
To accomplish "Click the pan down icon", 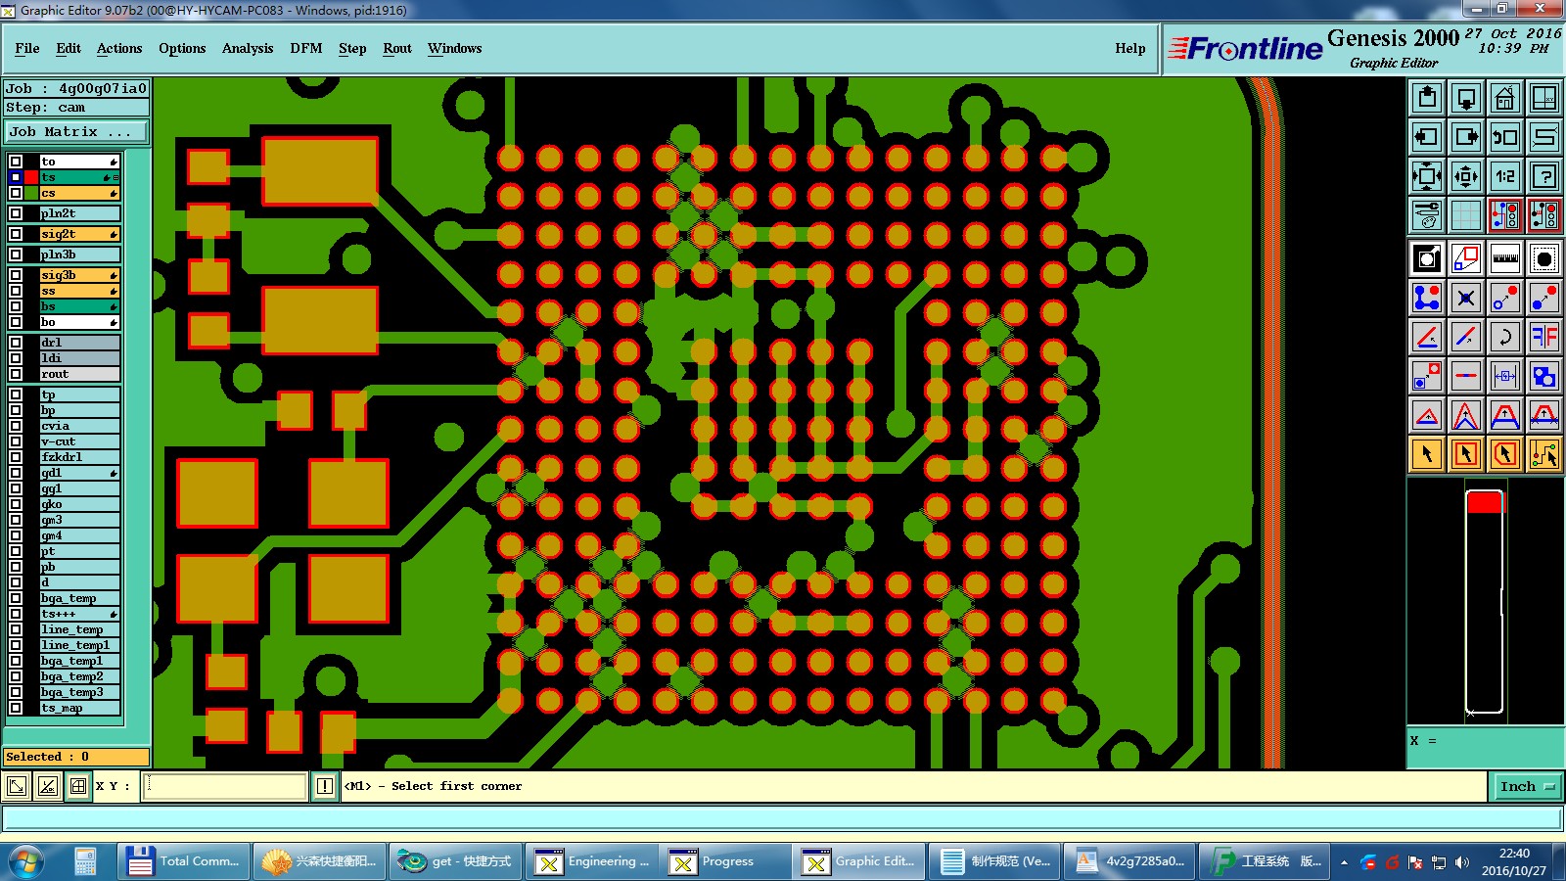I will tap(1466, 98).
